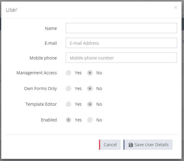Click the E-mail field label
This screenshot has height=161, width=184.
click(51, 43)
